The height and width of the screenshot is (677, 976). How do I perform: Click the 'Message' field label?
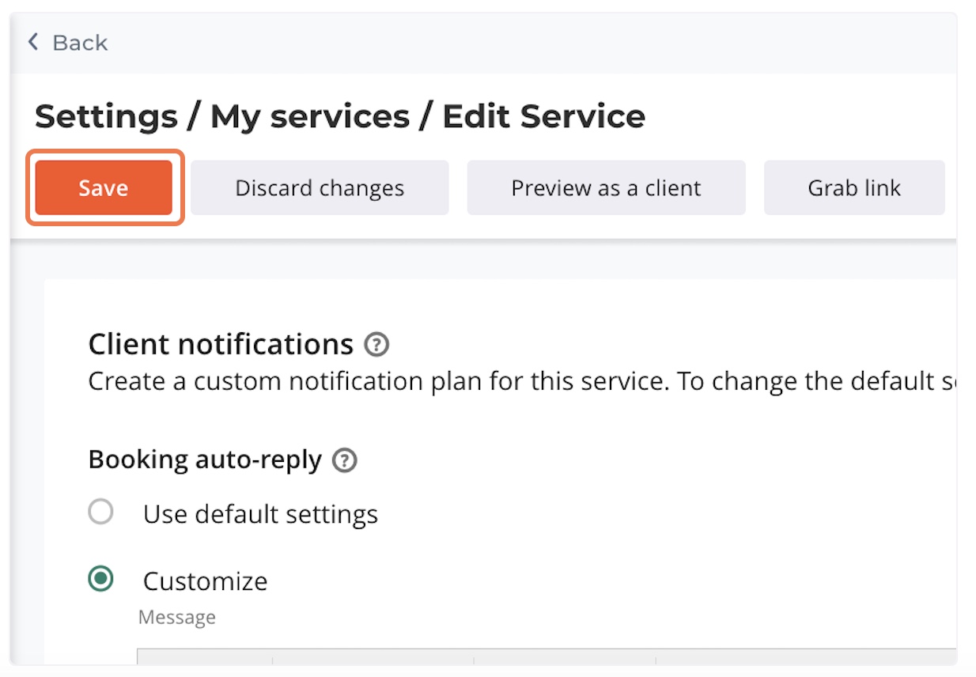click(176, 617)
